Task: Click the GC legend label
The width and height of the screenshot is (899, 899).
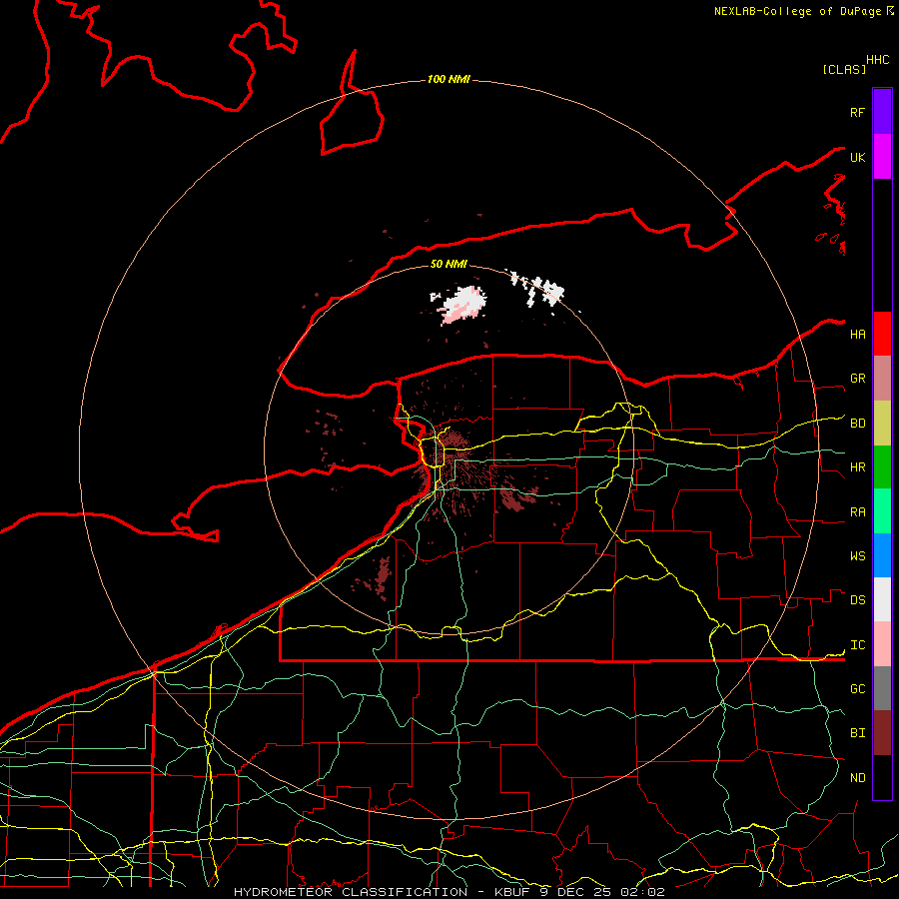Action: (x=857, y=689)
